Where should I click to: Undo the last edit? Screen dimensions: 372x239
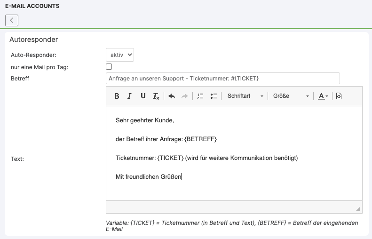(x=172, y=96)
